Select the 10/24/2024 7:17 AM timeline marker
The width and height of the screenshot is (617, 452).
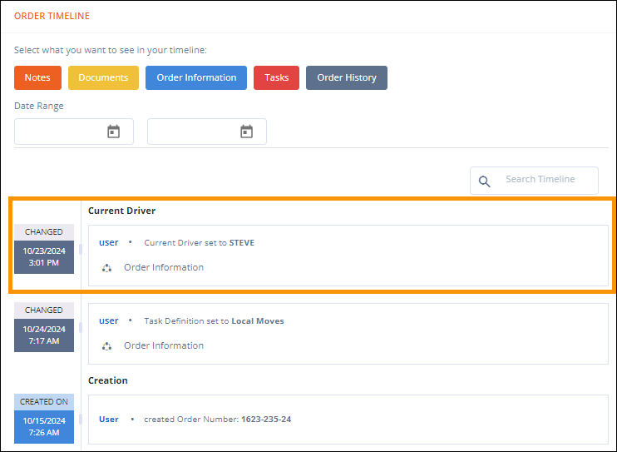pyautogui.click(x=44, y=335)
